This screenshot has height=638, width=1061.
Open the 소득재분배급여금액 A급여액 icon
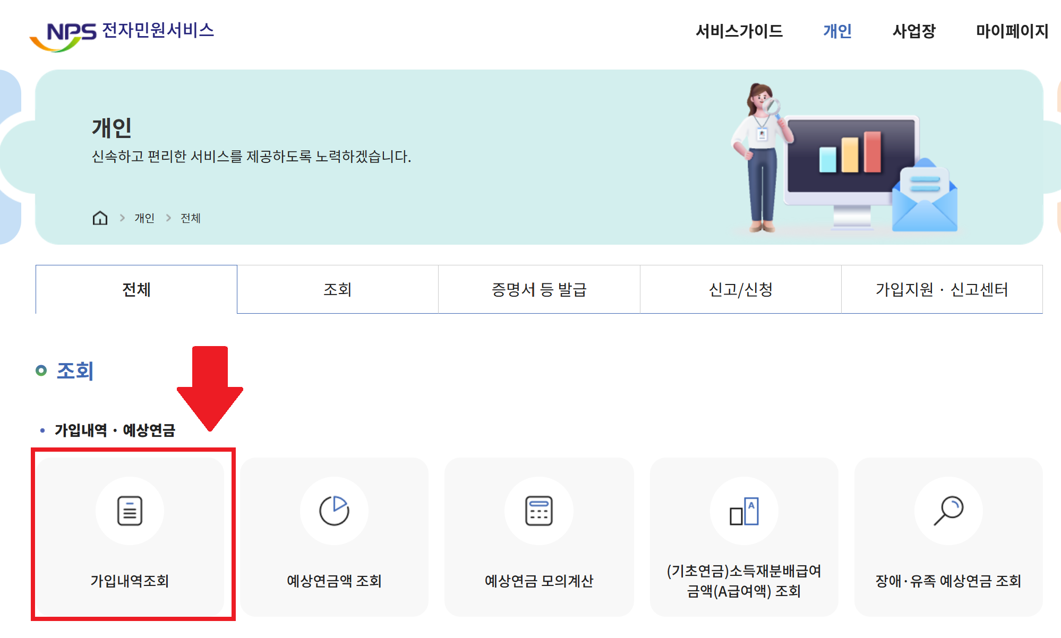tap(744, 511)
